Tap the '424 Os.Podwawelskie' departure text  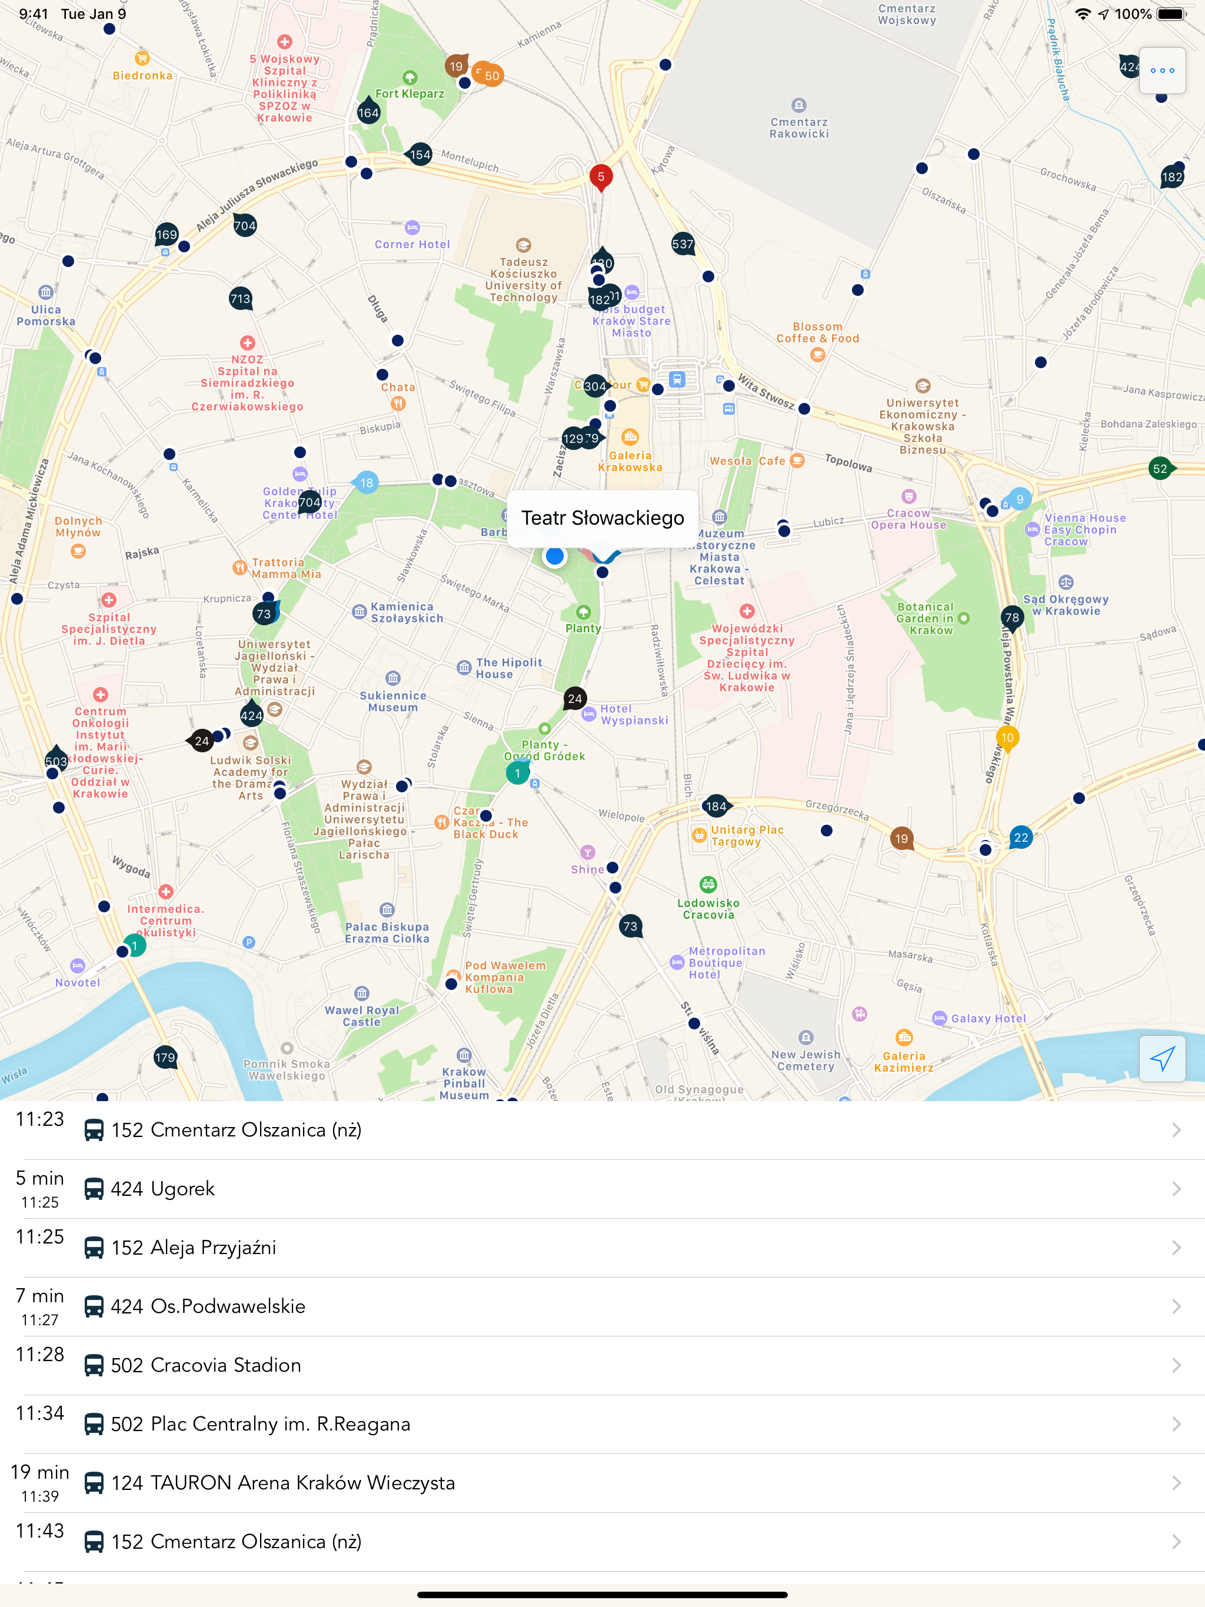208,1306
